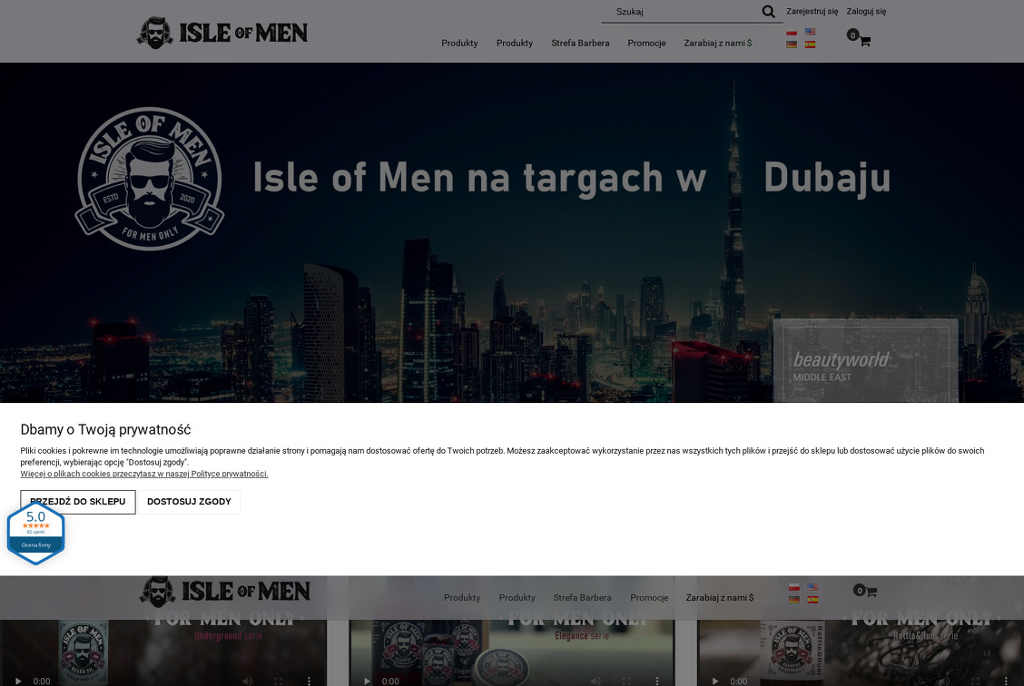Viewport: 1024px width, 686px height.
Task: Open more options on Rattle&Hum serie video
Action: point(1006,681)
